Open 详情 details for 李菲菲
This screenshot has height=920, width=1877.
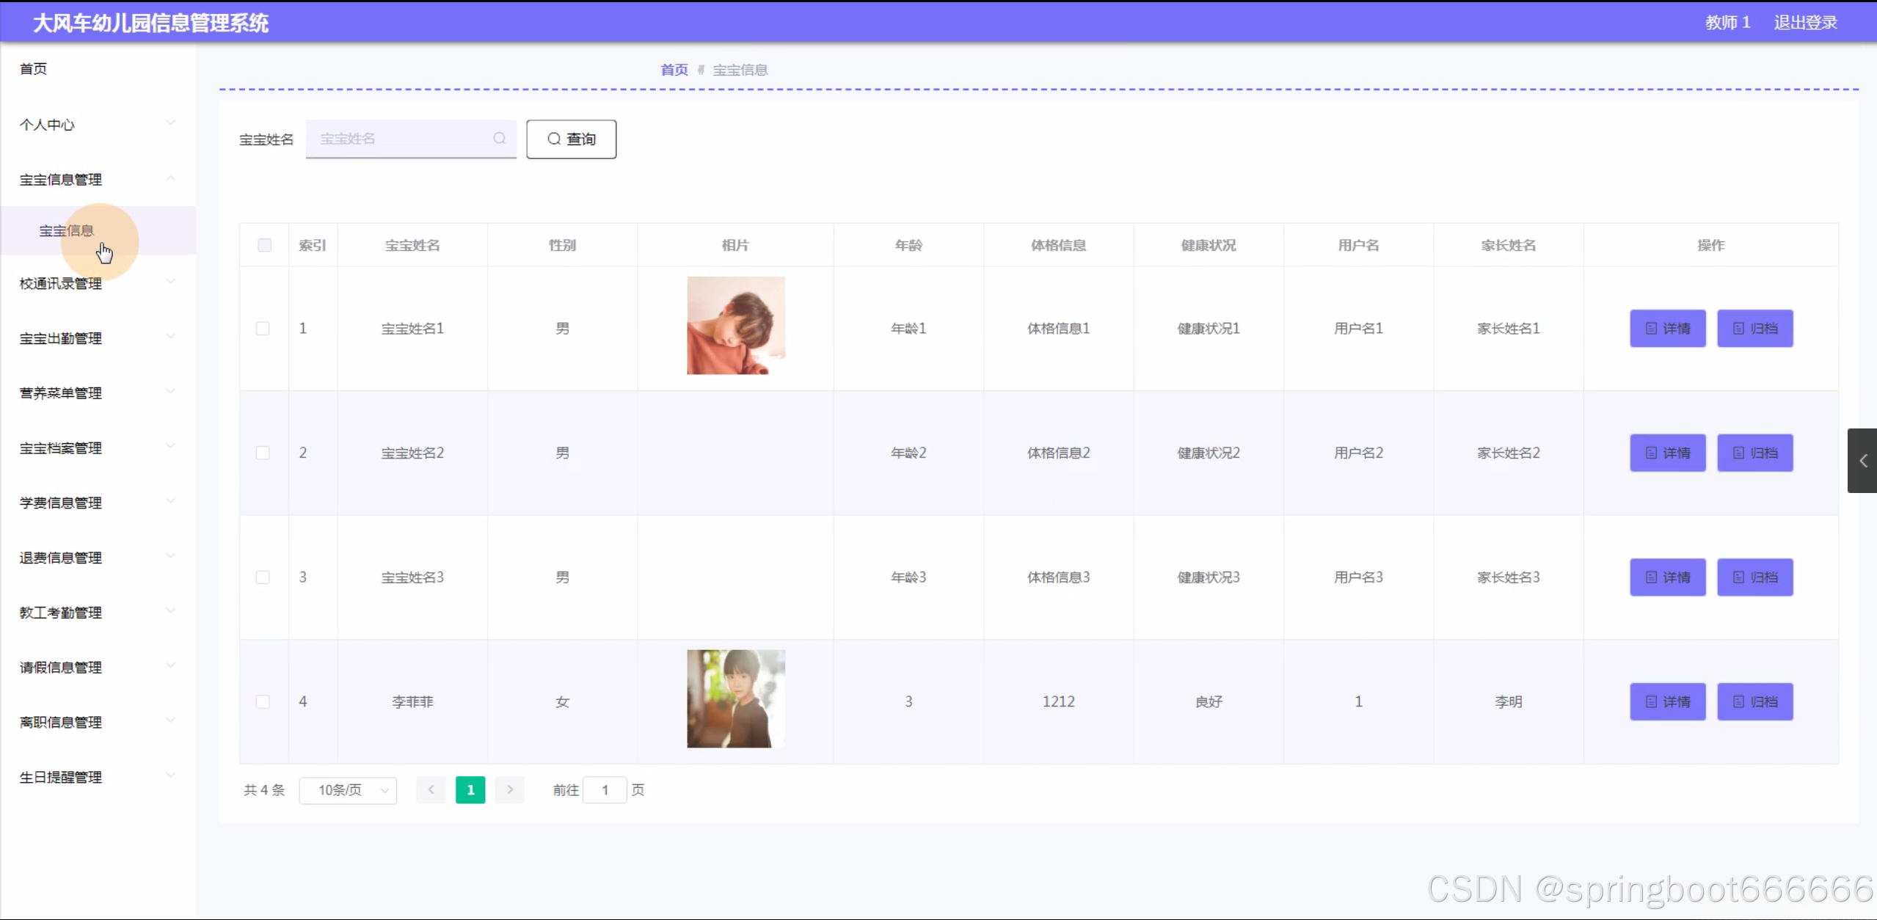(x=1667, y=701)
